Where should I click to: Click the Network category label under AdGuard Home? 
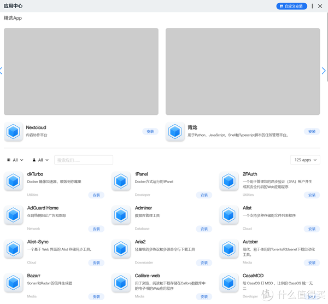click(x=33, y=229)
